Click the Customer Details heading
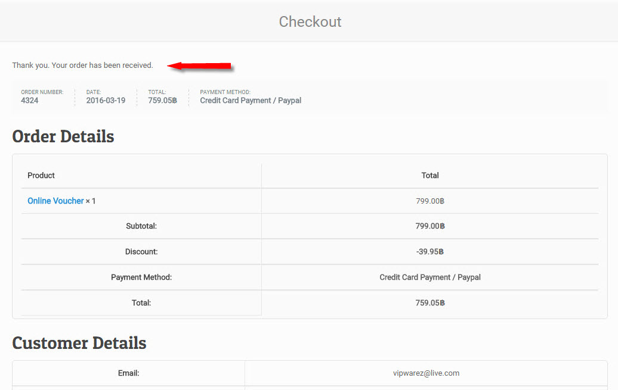The height and width of the screenshot is (390, 618). pos(79,344)
